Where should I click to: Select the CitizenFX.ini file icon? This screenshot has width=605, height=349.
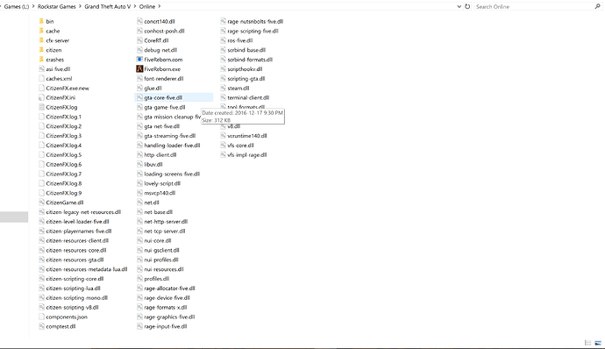click(x=41, y=97)
